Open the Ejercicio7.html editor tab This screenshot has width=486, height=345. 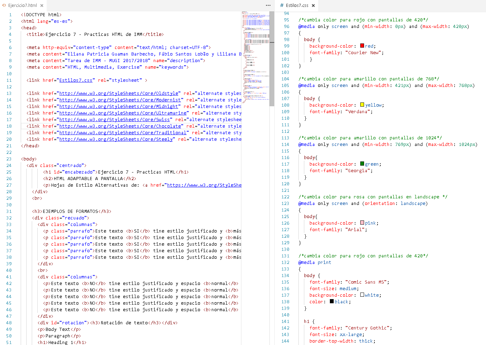[x=23, y=6]
